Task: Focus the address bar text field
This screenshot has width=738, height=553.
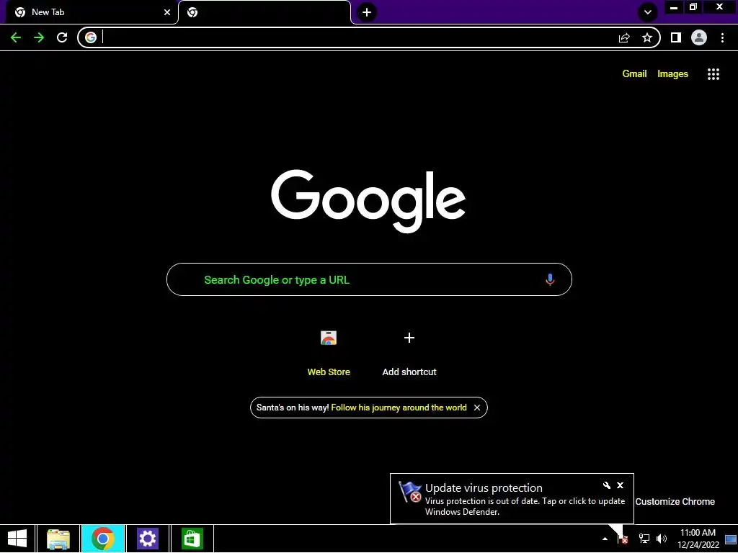Action: [357, 37]
